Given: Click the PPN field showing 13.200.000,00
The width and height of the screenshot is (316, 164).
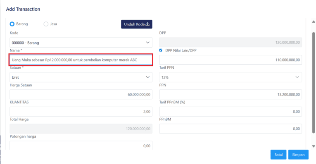Looking at the screenshot, I should [230, 94].
